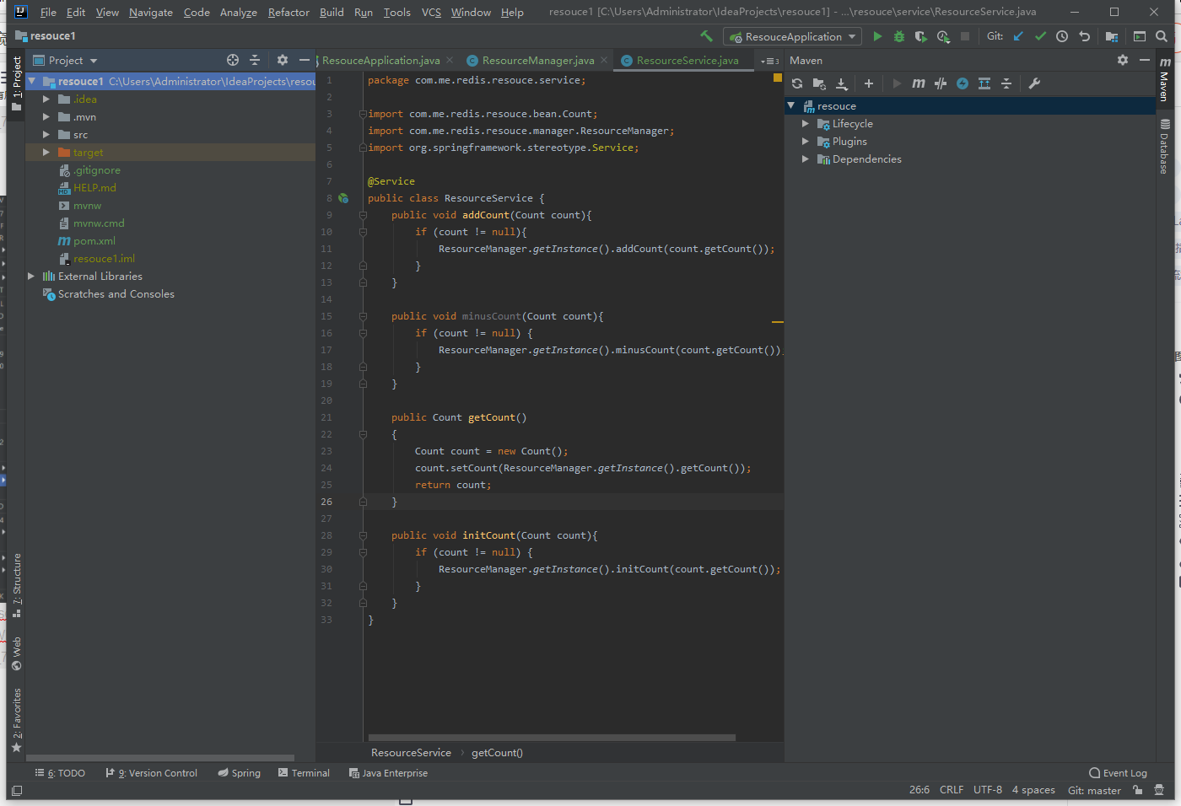Expand the Maven Dependencies node
1181x806 pixels.
click(806, 159)
